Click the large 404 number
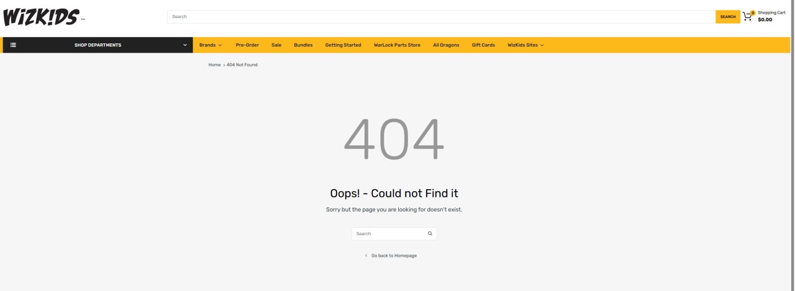 coord(394,139)
